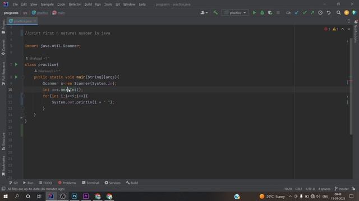
Task: Open the user account icon menu
Action: coord(204,13)
